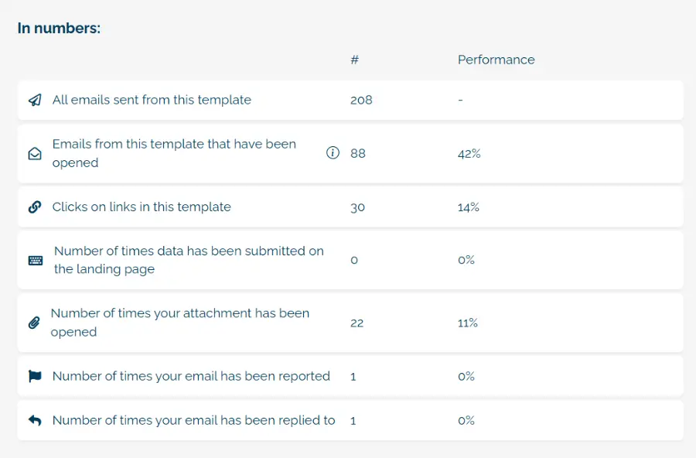Click the 'In numbers:' heading
Screen dimensions: 696x458
pos(59,29)
